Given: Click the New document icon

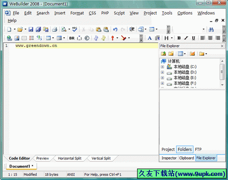Looking at the screenshot, I should pos(9,29).
